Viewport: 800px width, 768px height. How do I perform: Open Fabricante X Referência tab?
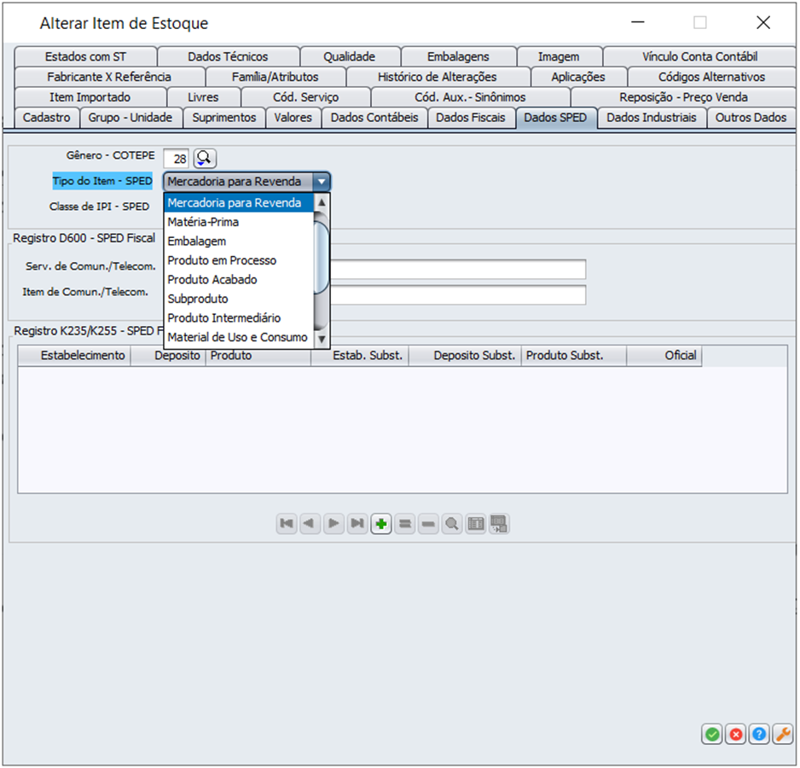[109, 77]
